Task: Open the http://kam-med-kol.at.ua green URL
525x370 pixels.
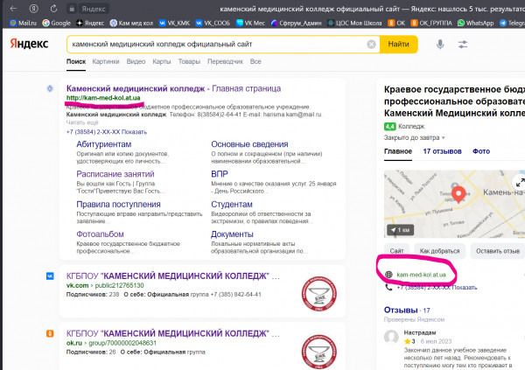Action: coord(103,98)
